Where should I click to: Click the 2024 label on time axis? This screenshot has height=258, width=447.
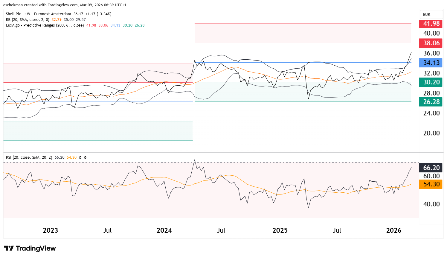coord(164,231)
